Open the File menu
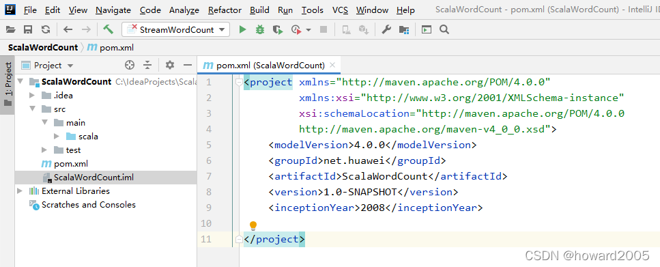This screenshot has height=267, width=660. click(30, 10)
